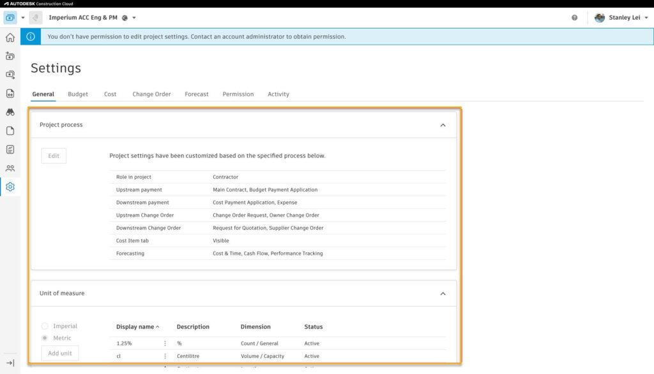Click Stanley Lei's avatar picture
654x374 pixels.
[x=599, y=17]
